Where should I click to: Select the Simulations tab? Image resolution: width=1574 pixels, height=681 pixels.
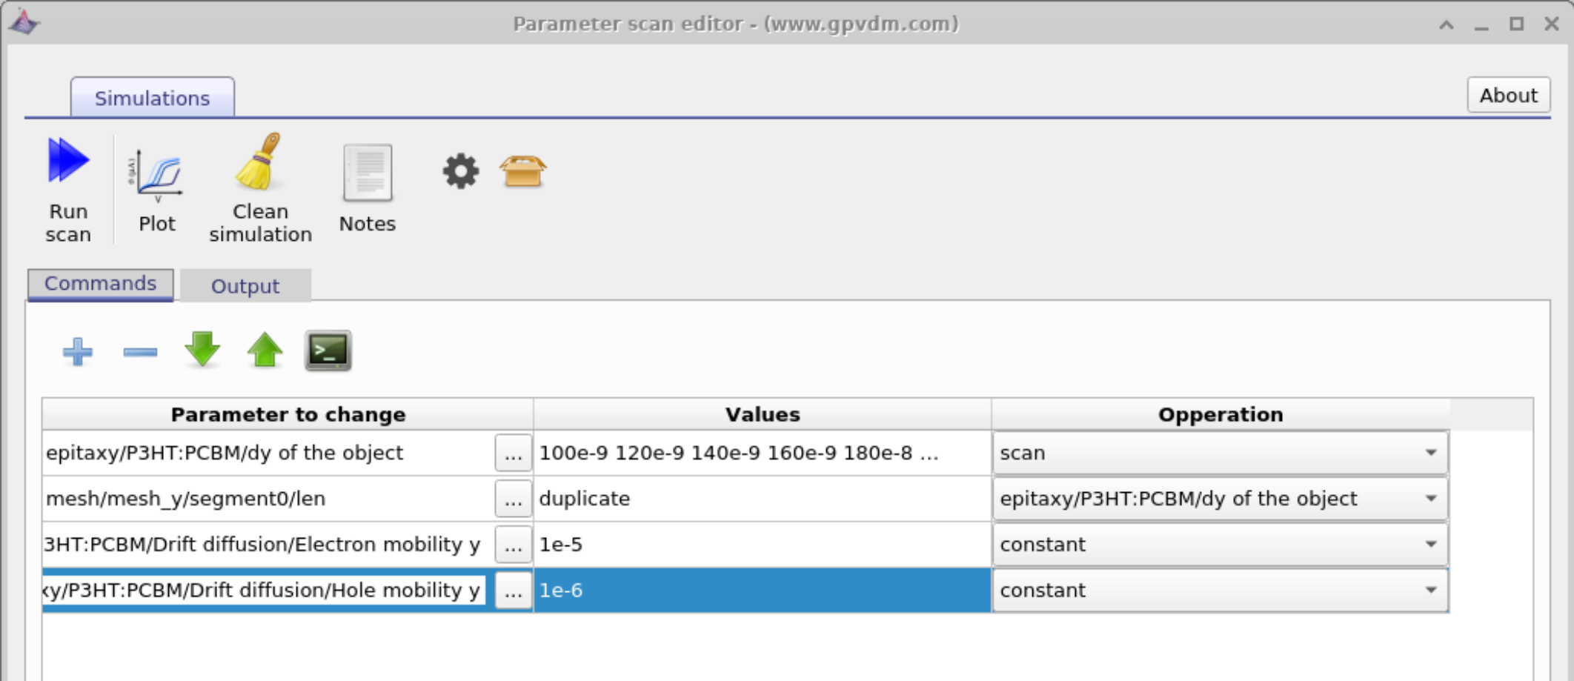pyautogui.click(x=153, y=96)
